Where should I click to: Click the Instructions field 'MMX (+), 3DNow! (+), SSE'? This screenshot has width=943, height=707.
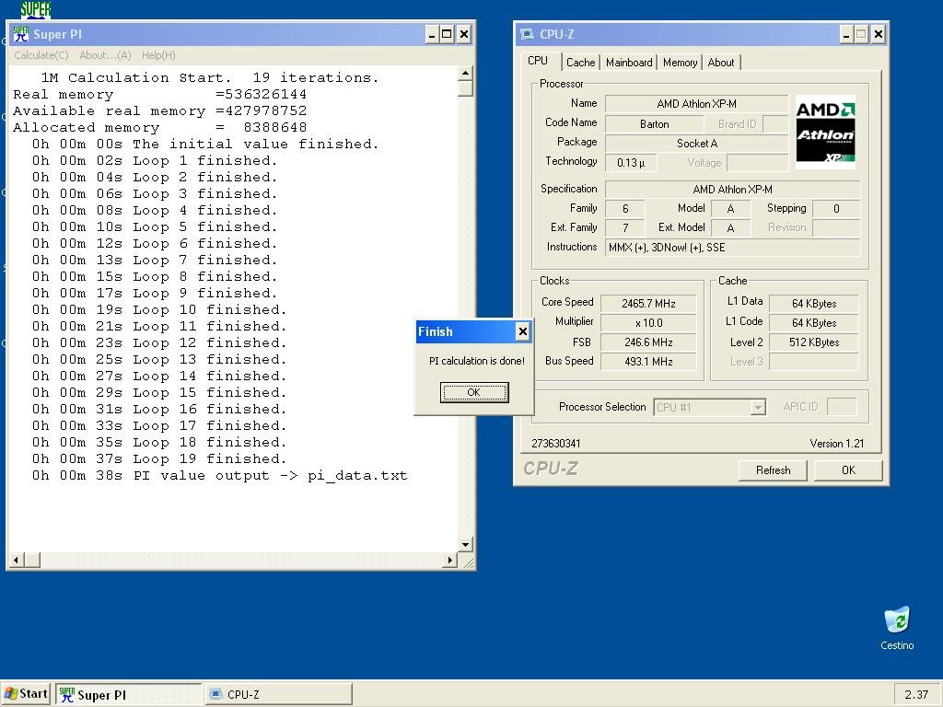(x=732, y=247)
